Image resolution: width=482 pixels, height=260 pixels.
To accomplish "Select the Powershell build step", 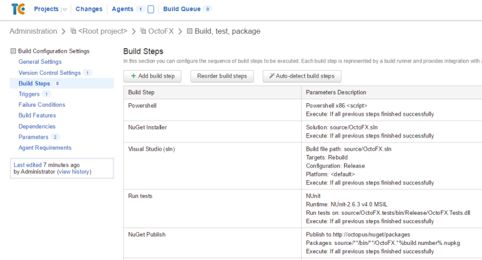I will (x=142, y=106).
